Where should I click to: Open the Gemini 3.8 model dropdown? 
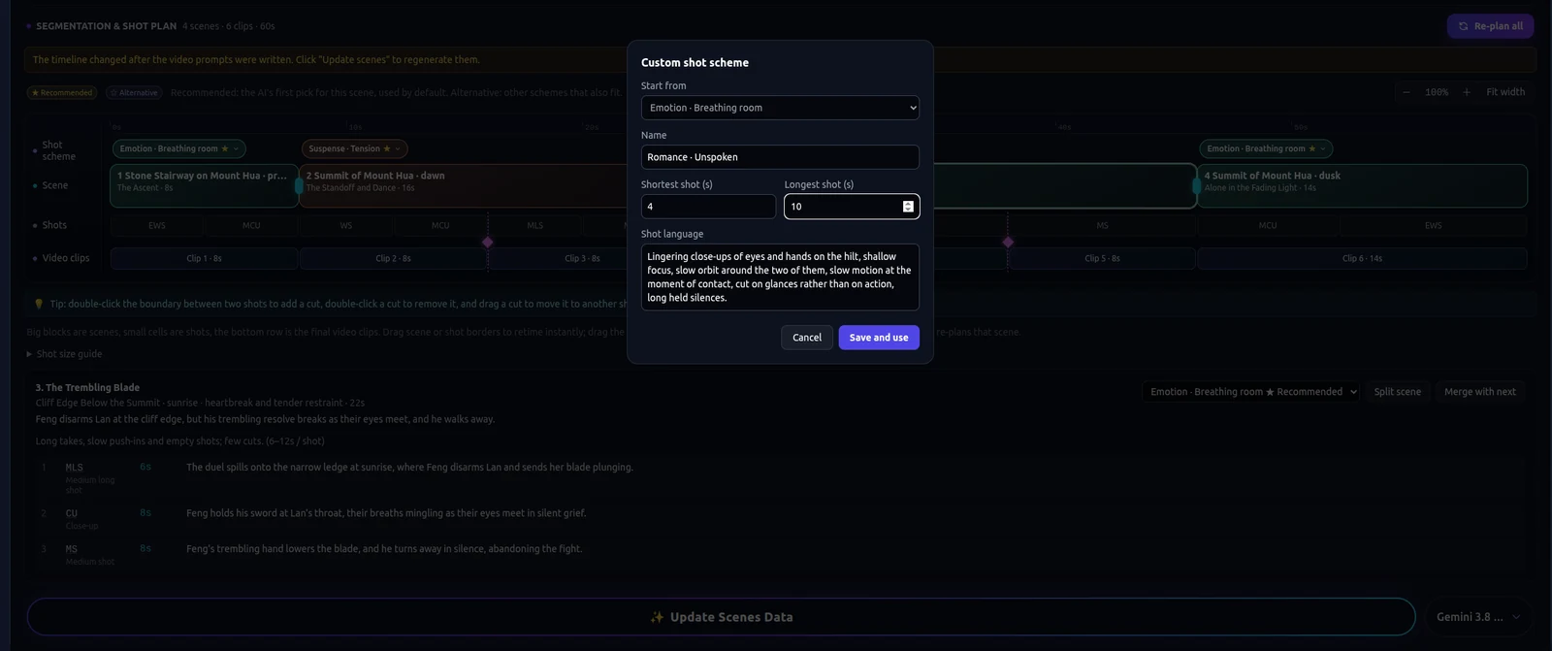point(1477,617)
